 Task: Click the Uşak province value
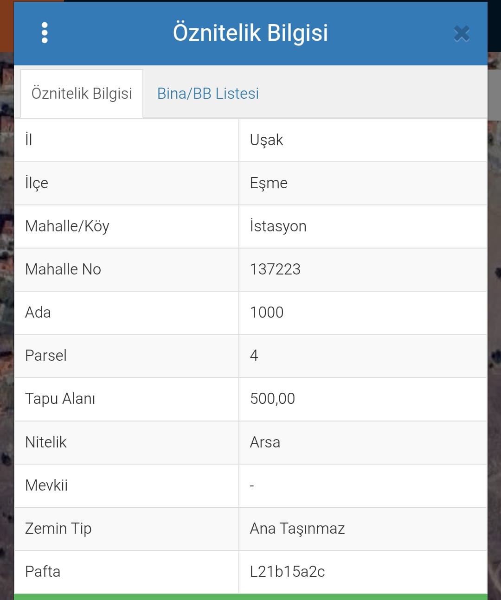pyautogui.click(x=266, y=140)
